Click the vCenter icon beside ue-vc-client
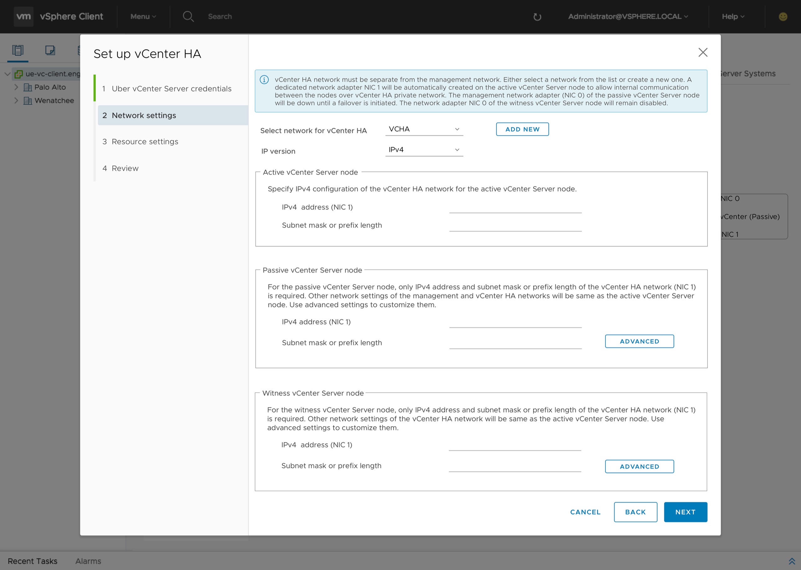This screenshot has width=801, height=570. (x=18, y=74)
